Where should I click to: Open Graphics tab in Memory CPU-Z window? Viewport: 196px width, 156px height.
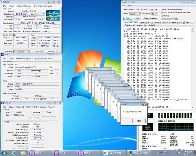(43, 107)
